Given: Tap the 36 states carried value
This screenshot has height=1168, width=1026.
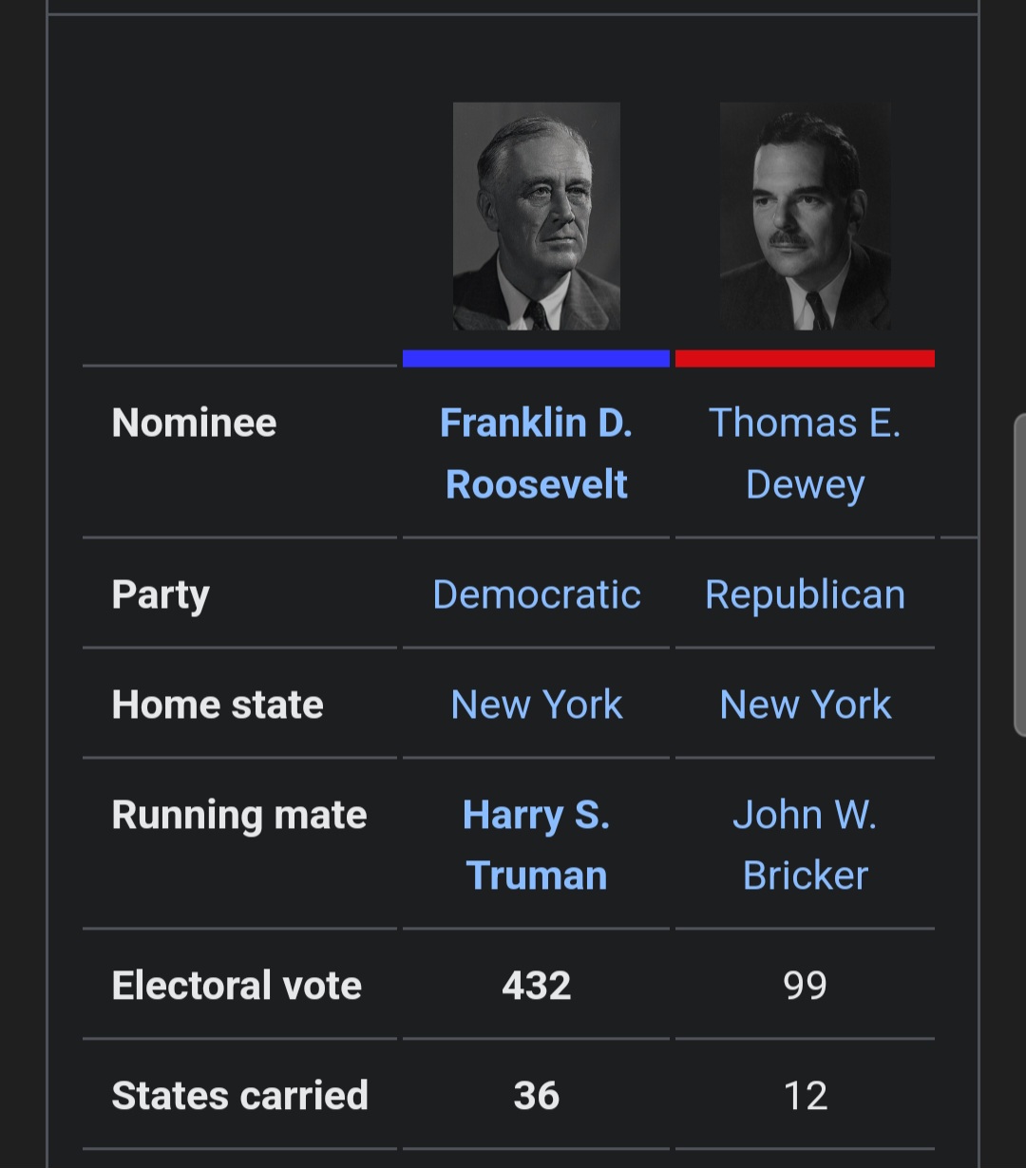Looking at the screenshot, I should click(537, 1096).
